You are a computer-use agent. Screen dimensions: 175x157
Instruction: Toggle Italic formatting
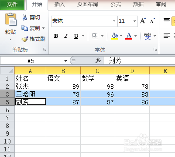(x=66, y=36)
